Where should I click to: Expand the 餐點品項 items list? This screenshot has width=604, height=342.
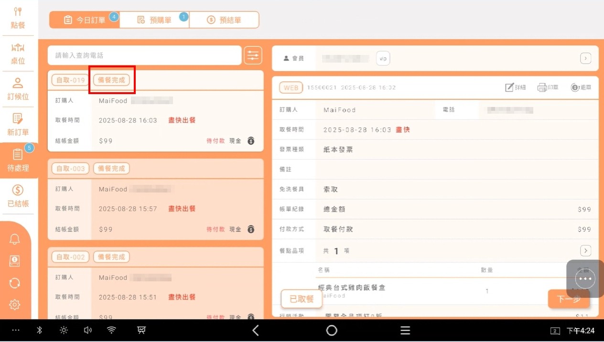(x=585, y=250)
